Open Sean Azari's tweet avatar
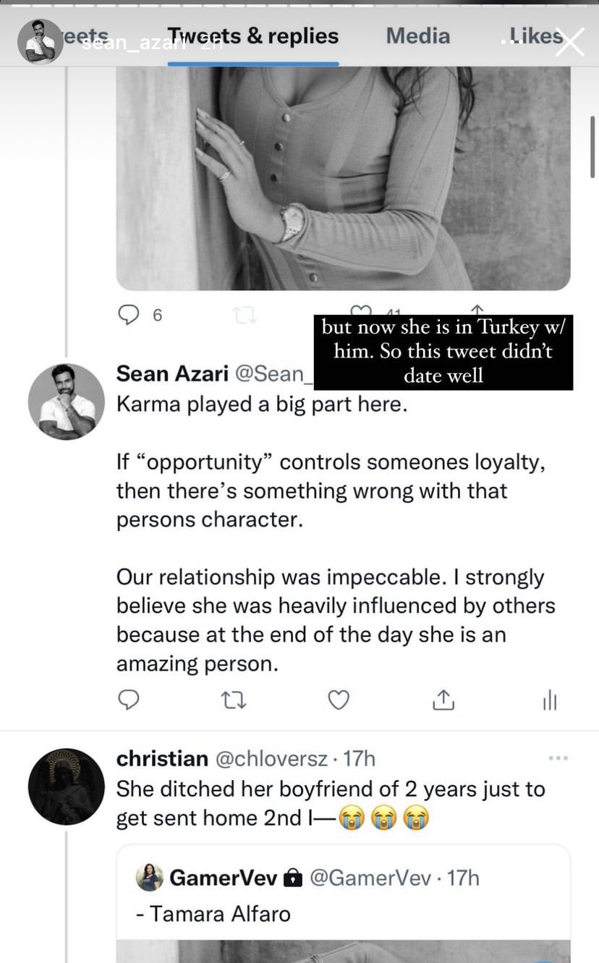This screenshot has height=963, width=599. (66, 402)
